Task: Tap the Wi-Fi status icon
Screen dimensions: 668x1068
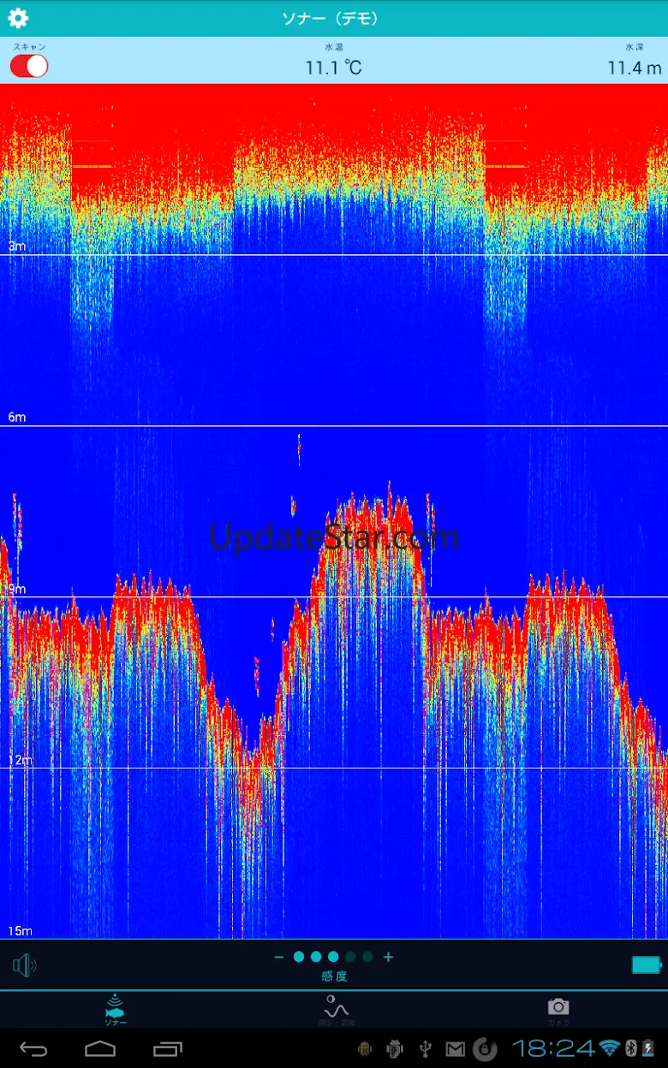Action: point(610,1048)
